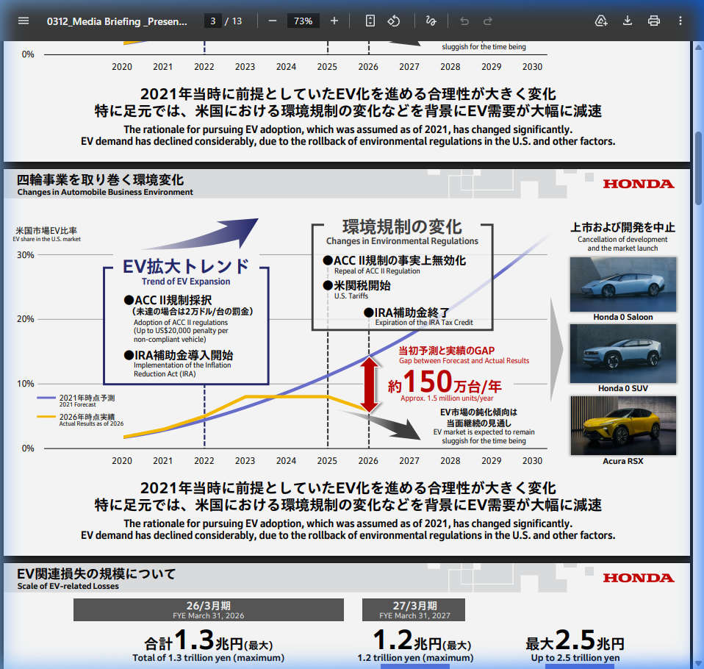
Task: Zoom out with the minus button
Action: pyautogui.click(x=273, y=21)
